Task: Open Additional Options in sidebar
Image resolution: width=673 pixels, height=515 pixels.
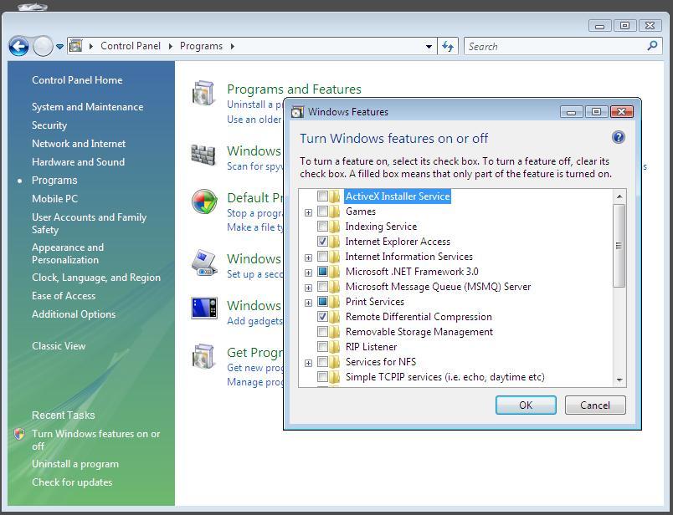Action: point(74,314)
